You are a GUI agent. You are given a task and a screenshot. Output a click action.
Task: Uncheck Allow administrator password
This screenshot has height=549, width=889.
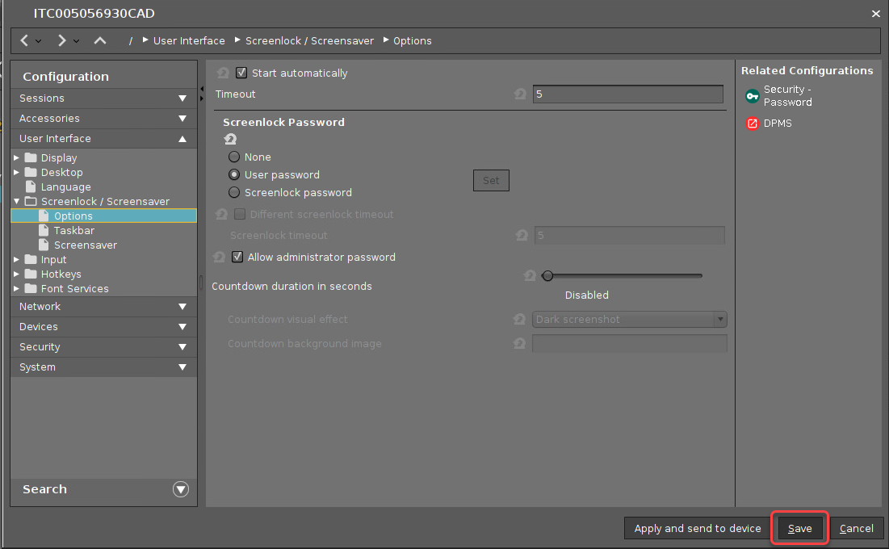tap(237, 258)
